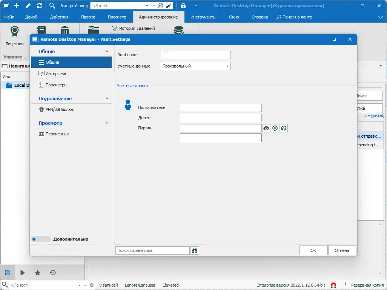This screenshot has width=387, height=290.
Task: Click the lock icon next to the ribbon
Action: tap(183, 6)
